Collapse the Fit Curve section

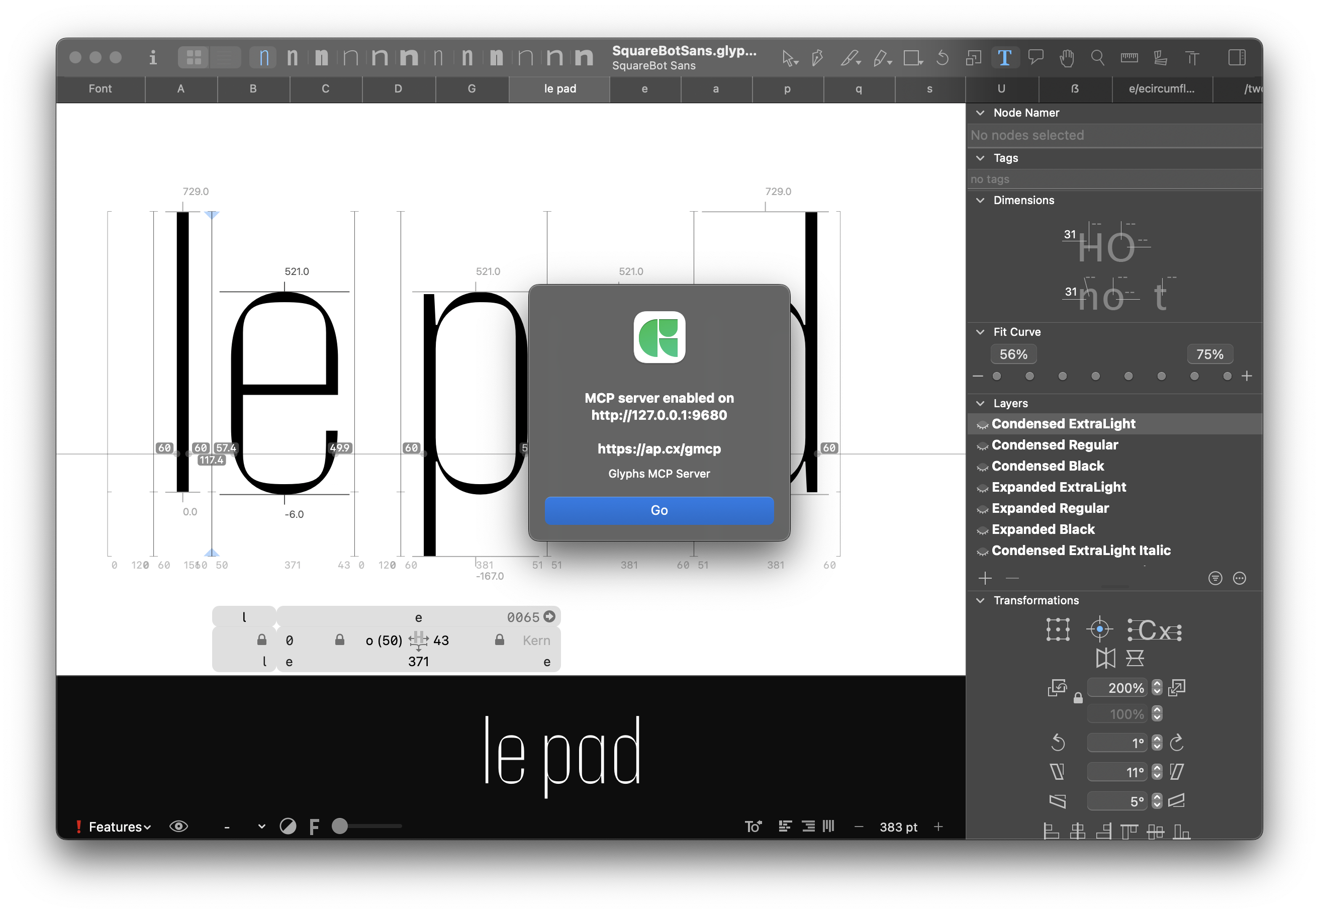click(980, 332)
